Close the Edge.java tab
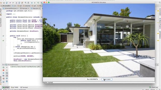Image resolution: width=161 pixels, height=90 pixels. coord(39,8)
